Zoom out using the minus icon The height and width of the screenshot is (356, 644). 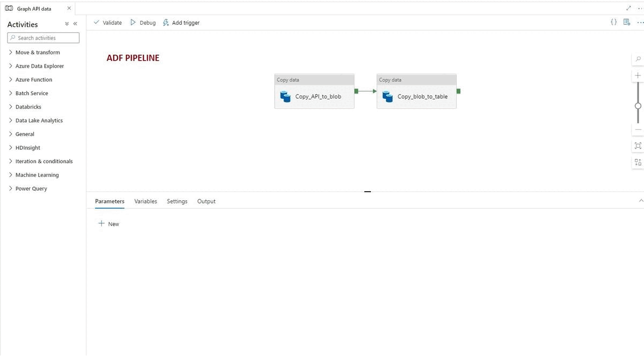(638, 129)
